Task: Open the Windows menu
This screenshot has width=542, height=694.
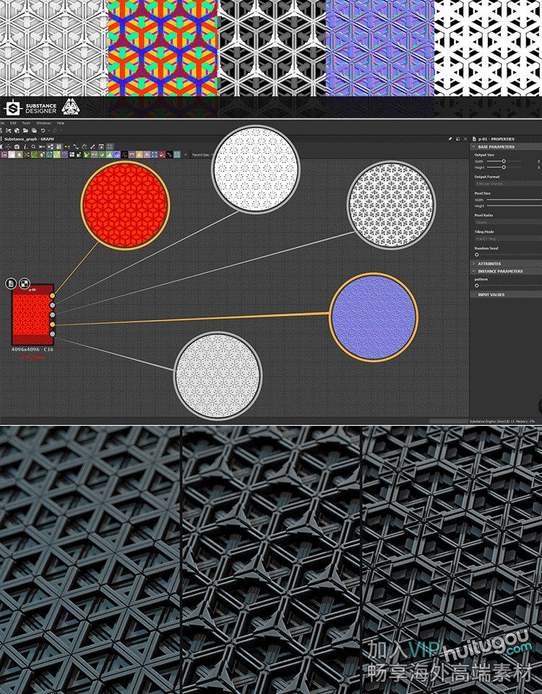Action: tap(43, 123)
